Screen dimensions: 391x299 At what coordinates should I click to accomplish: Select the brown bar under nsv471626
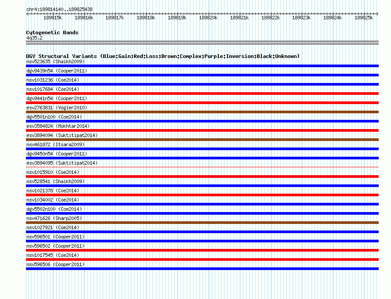coord(202,223)
